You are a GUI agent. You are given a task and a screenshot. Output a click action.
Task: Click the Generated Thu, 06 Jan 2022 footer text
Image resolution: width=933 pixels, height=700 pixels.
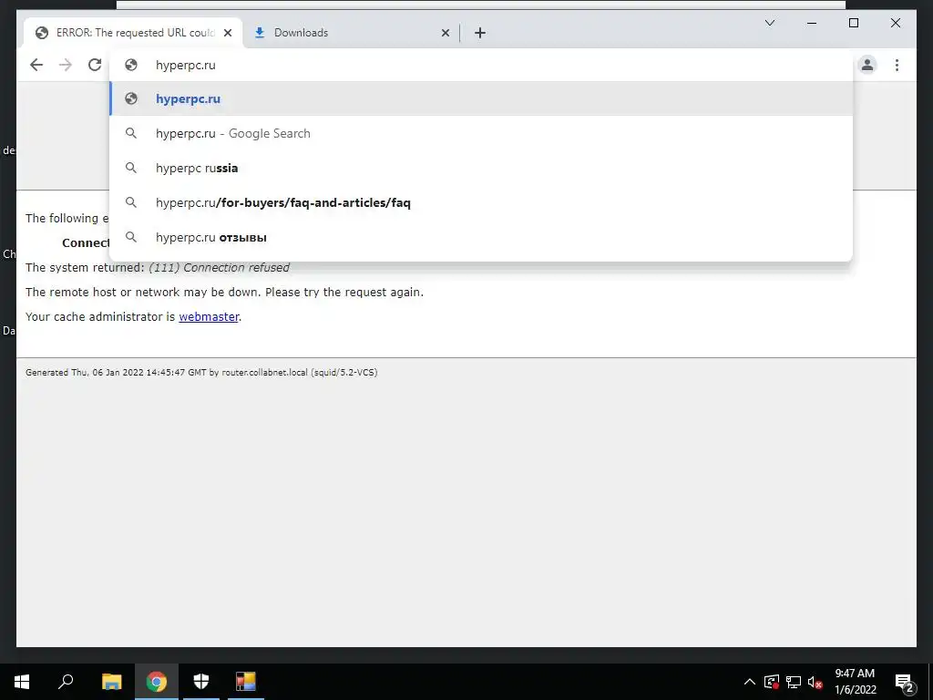[201, 373]
